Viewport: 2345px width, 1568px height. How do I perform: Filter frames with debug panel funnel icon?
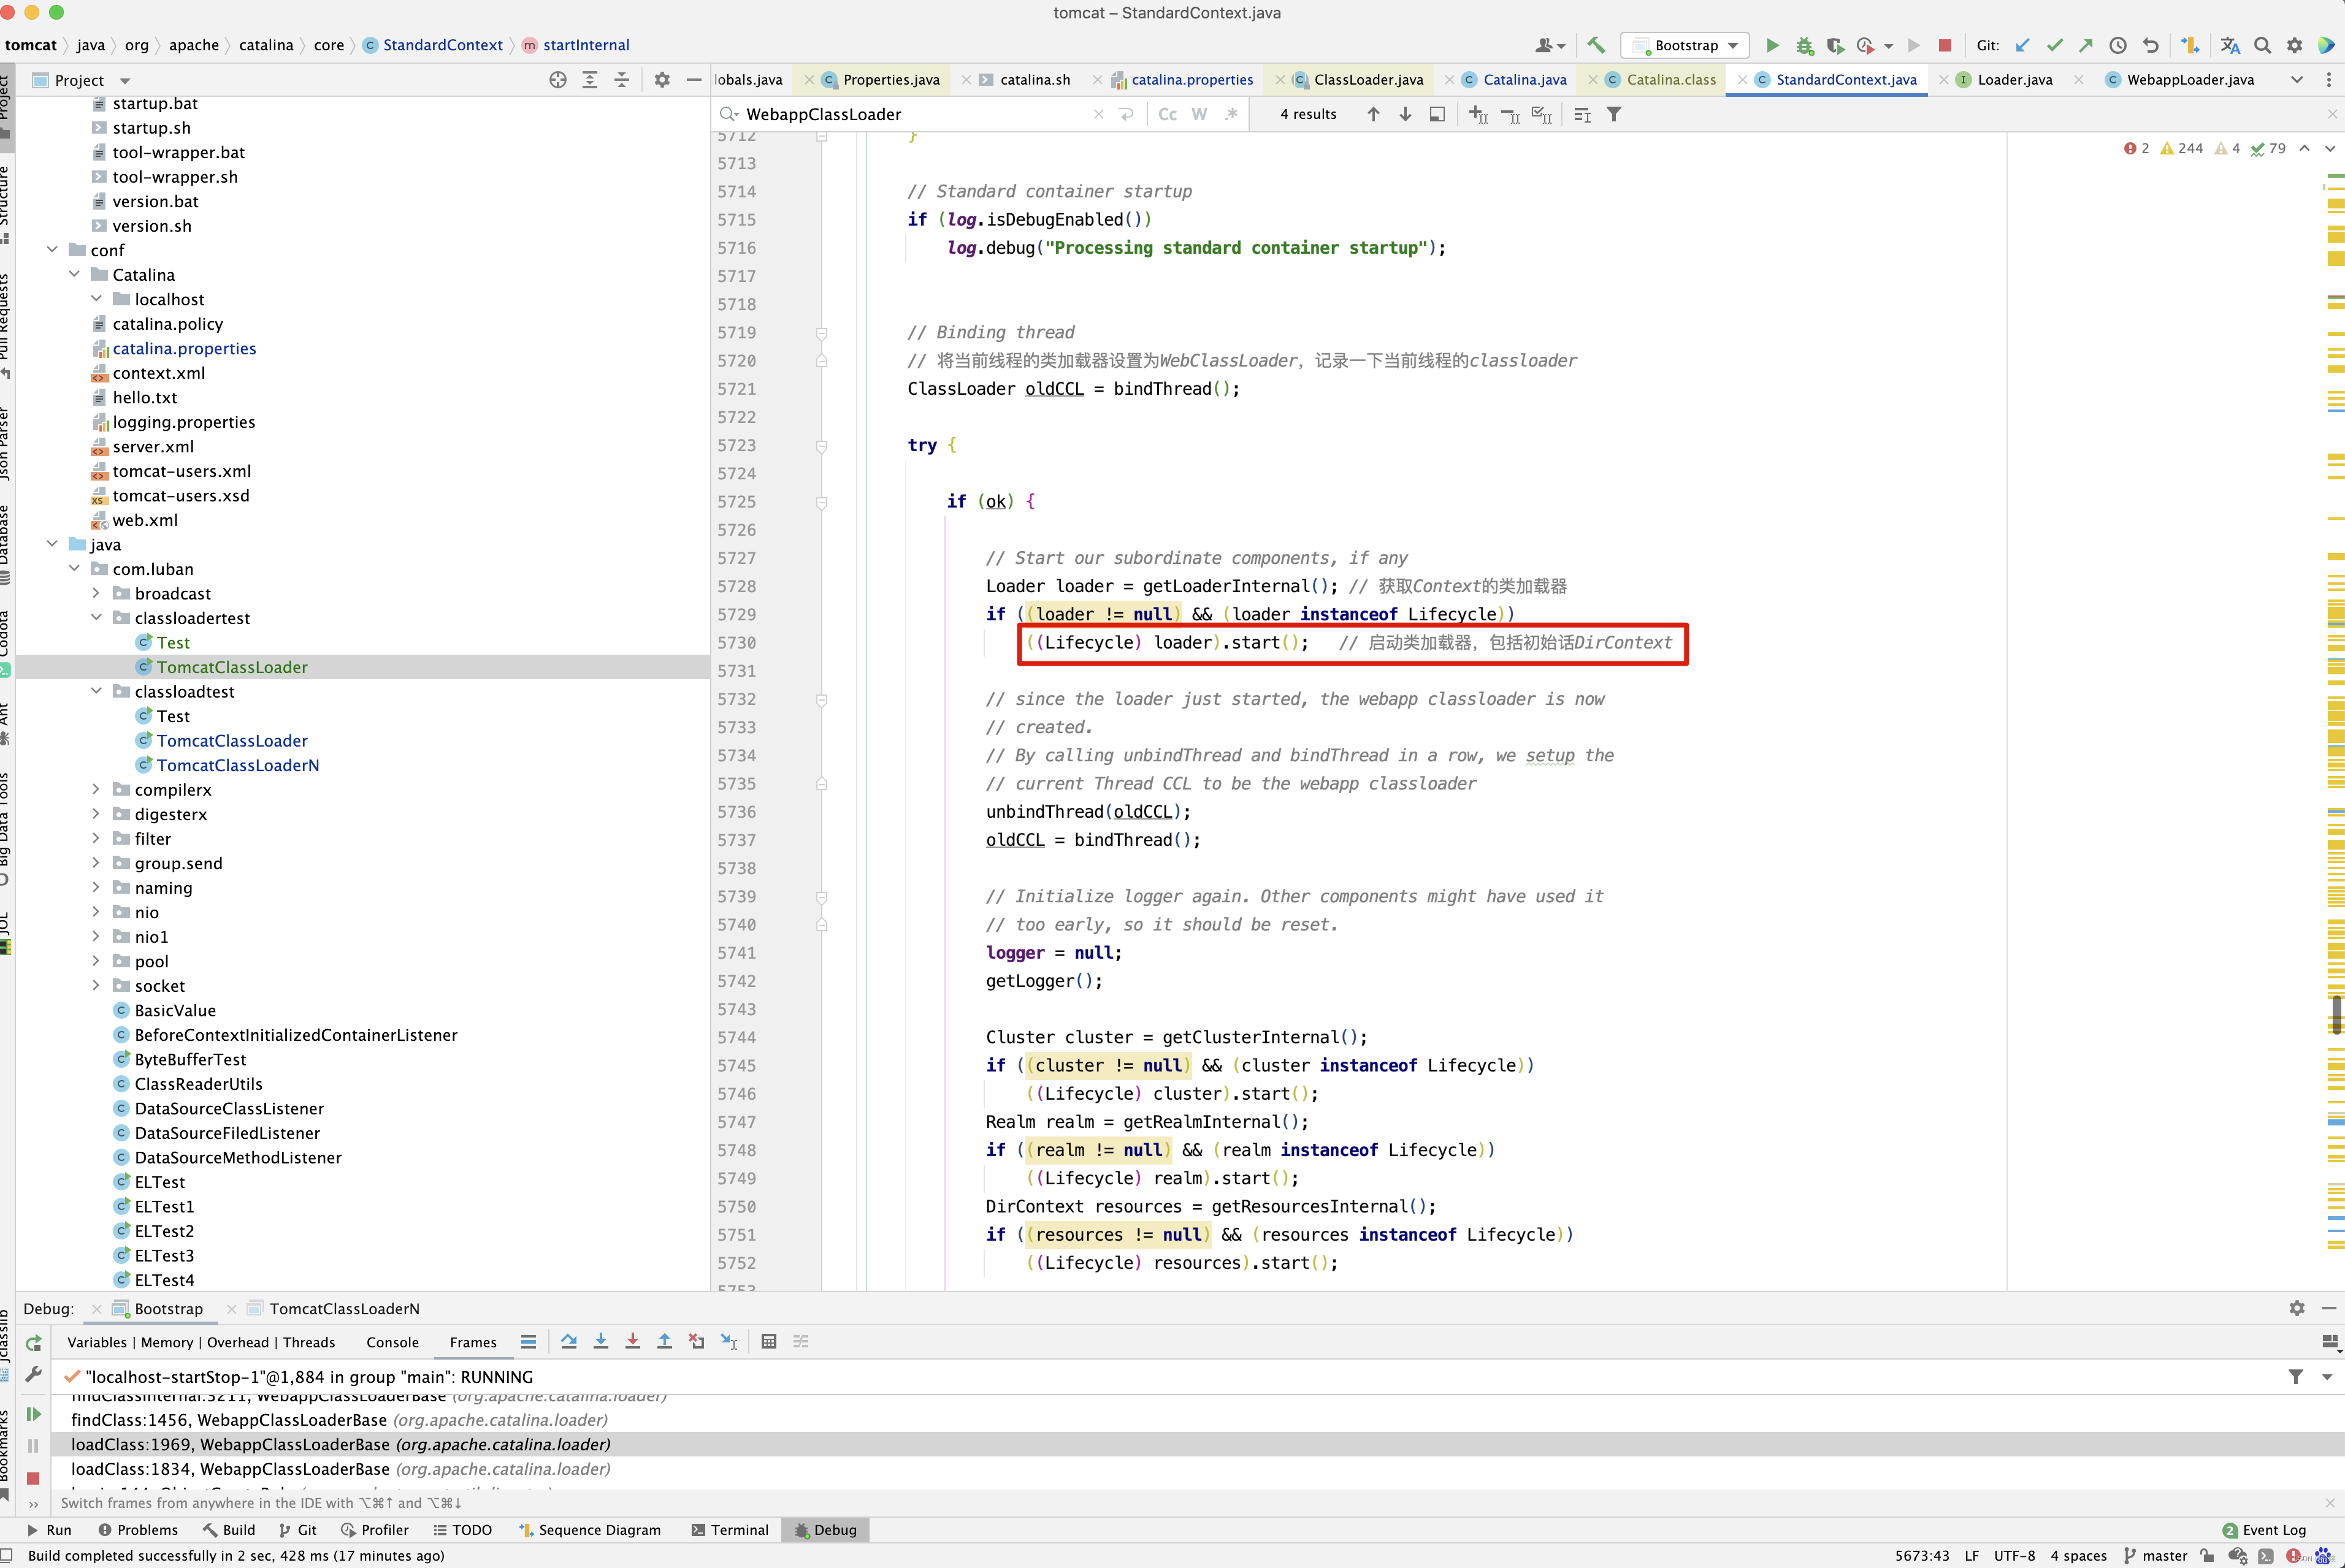tap(2295, 1377)
